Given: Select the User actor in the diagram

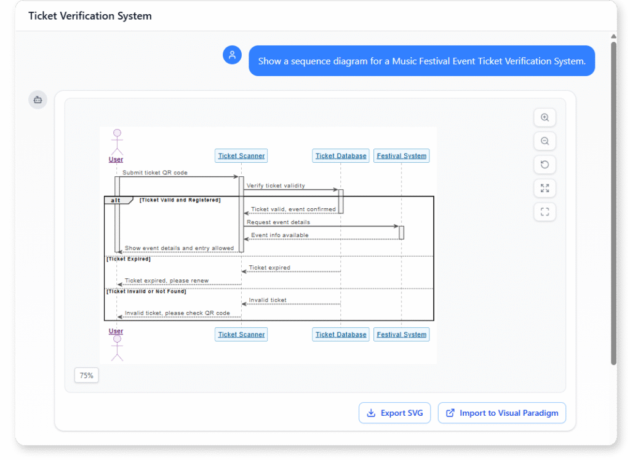Looking at the screenshot, I should click(x=116, y=141).
